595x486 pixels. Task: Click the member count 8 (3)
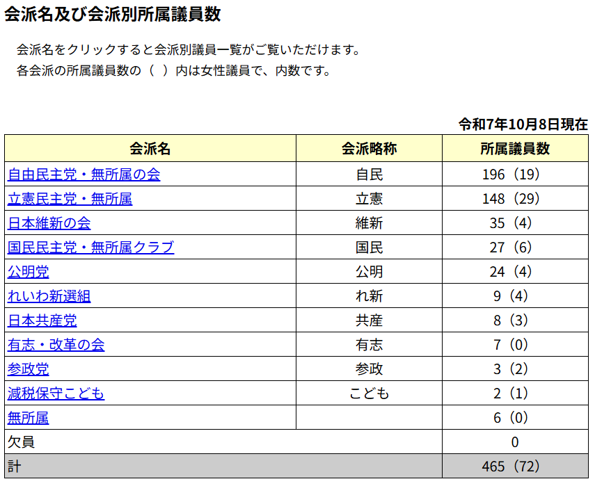[x=511, y=321]
